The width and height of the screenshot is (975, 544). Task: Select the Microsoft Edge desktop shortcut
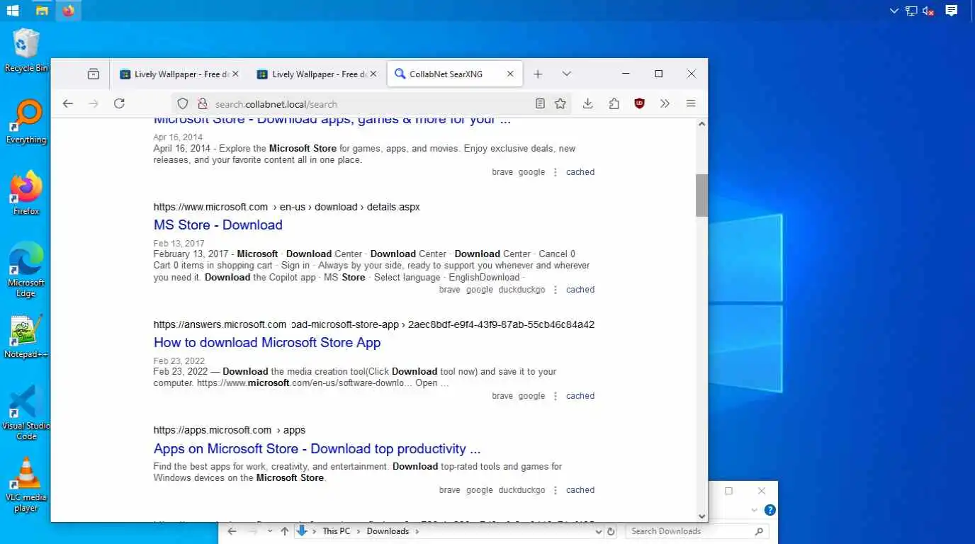coord(26,269)
